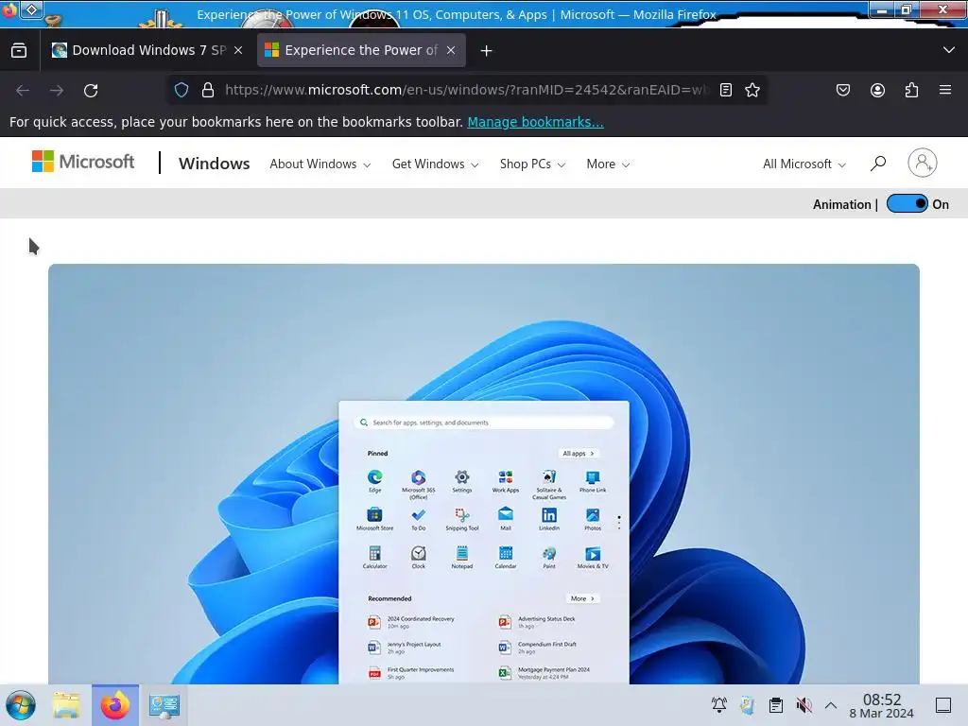Open clipboard tray icon

[x=776, y=705]
